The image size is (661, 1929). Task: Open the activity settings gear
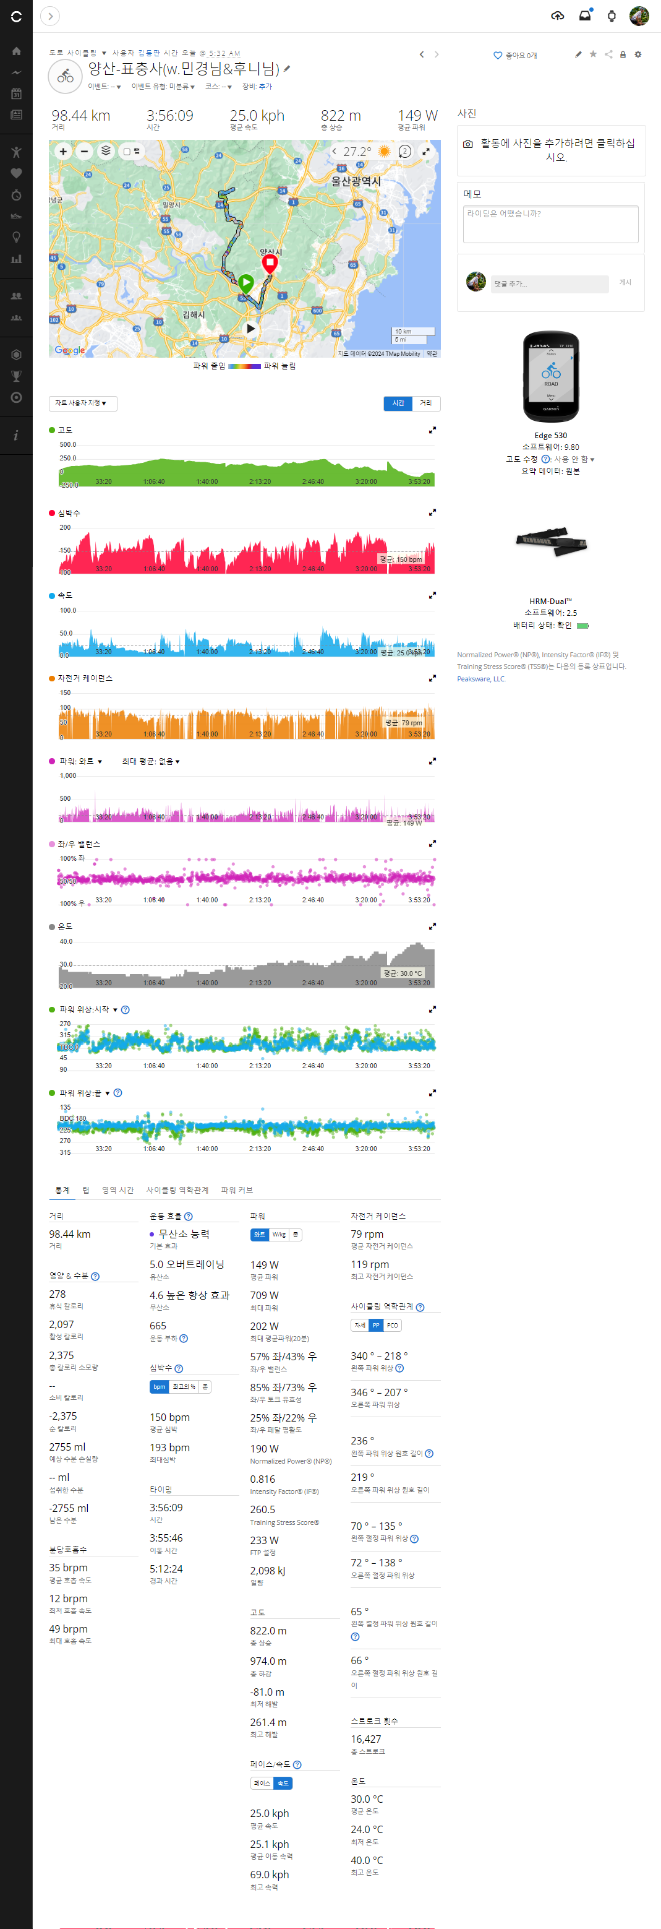638,54
